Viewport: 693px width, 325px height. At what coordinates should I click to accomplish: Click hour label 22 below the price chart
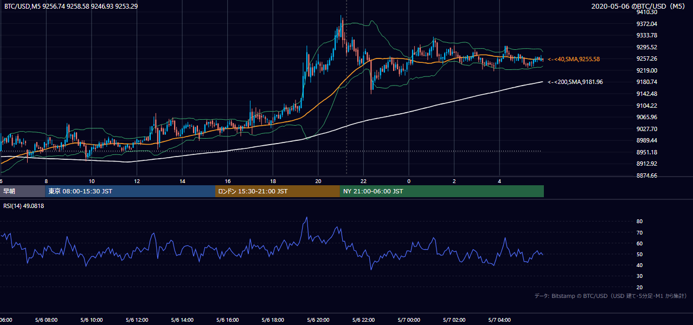click(364, 181)
